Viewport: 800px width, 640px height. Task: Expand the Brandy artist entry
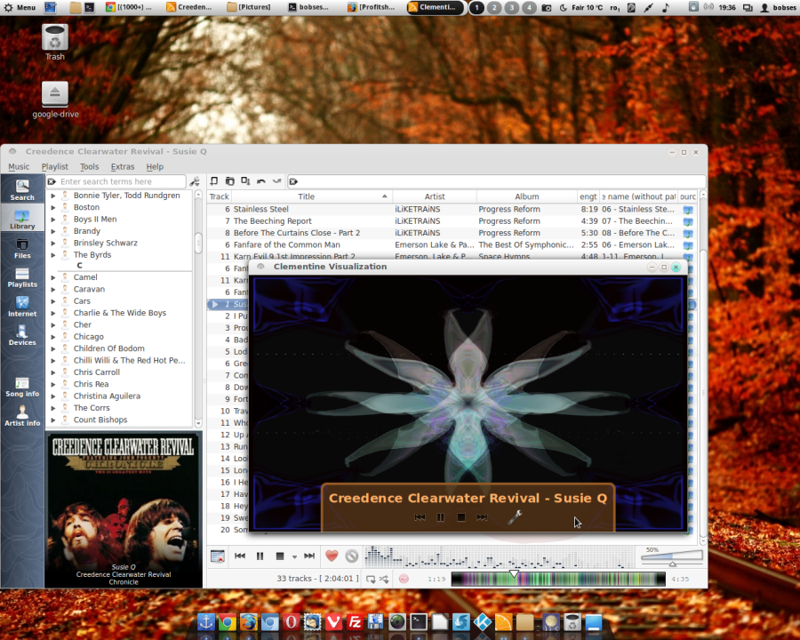53,231
